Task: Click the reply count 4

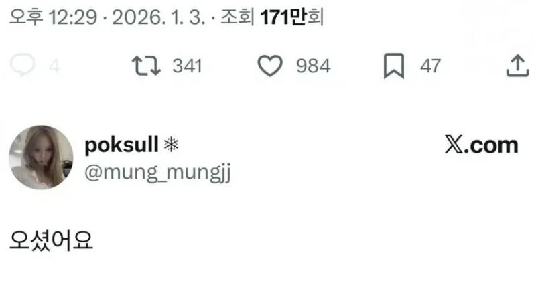Action: 54,66
